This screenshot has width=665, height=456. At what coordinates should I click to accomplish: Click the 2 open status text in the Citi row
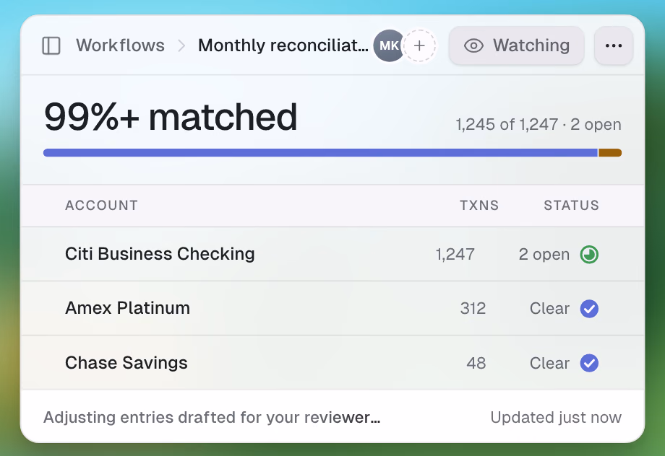pyautogui.click(x=544, y=255)
